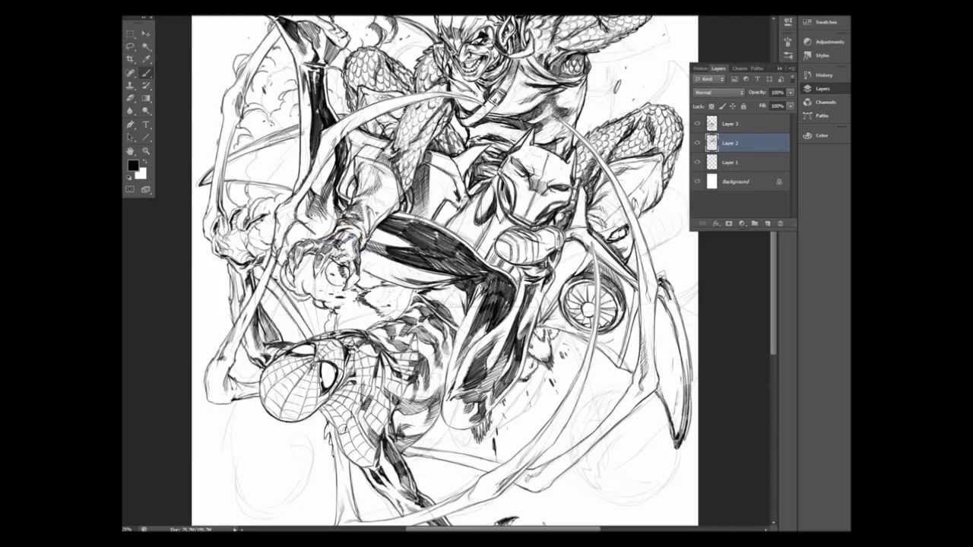Swap foreground and background colors

144,161
